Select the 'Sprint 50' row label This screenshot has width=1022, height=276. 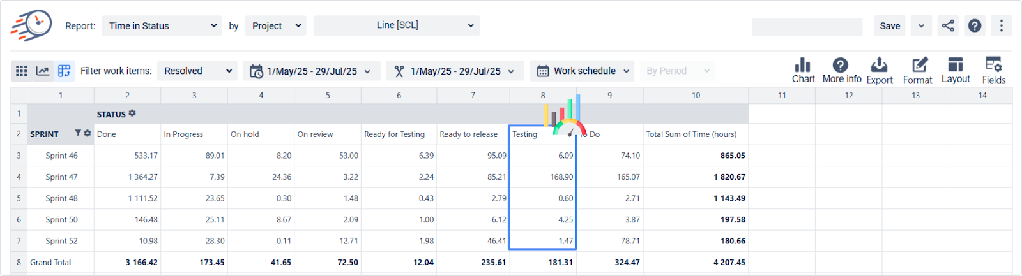61,219
